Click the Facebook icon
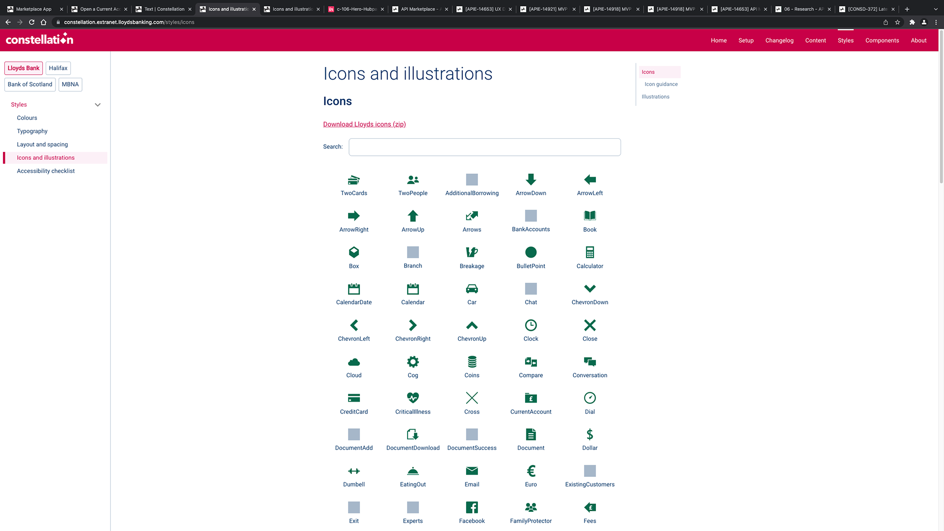944x531 pixels. [x=472, y=507]
